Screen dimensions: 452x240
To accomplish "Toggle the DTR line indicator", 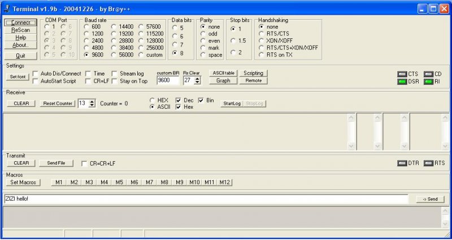I will [x=402, y=163].
